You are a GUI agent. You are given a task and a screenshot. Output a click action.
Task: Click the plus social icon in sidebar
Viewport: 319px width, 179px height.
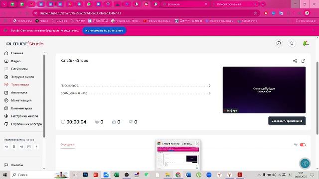click(36, 147)
